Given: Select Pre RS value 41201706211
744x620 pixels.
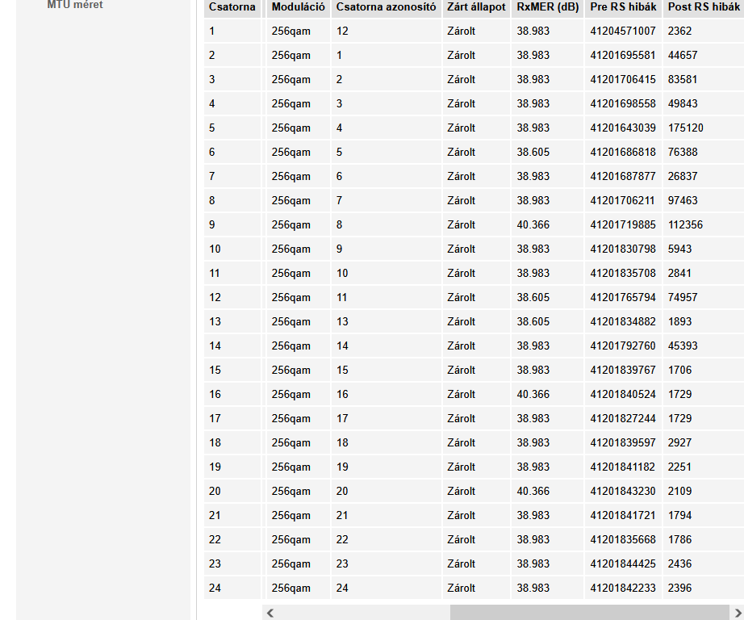Looking at the screenshot, I should pos(622,200).
